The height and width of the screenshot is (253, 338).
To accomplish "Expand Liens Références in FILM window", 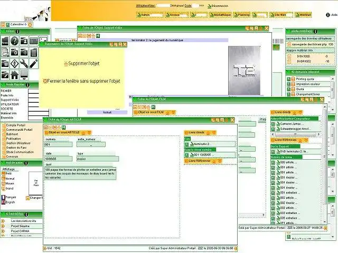I will 306,140.
